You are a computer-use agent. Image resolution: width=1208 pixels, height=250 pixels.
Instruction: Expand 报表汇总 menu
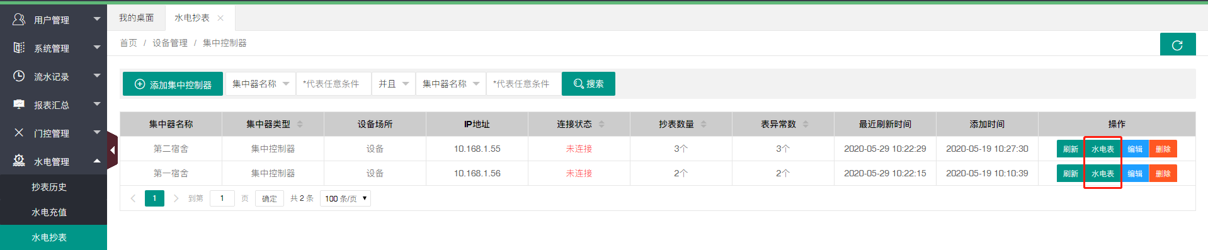click(97, 104)
